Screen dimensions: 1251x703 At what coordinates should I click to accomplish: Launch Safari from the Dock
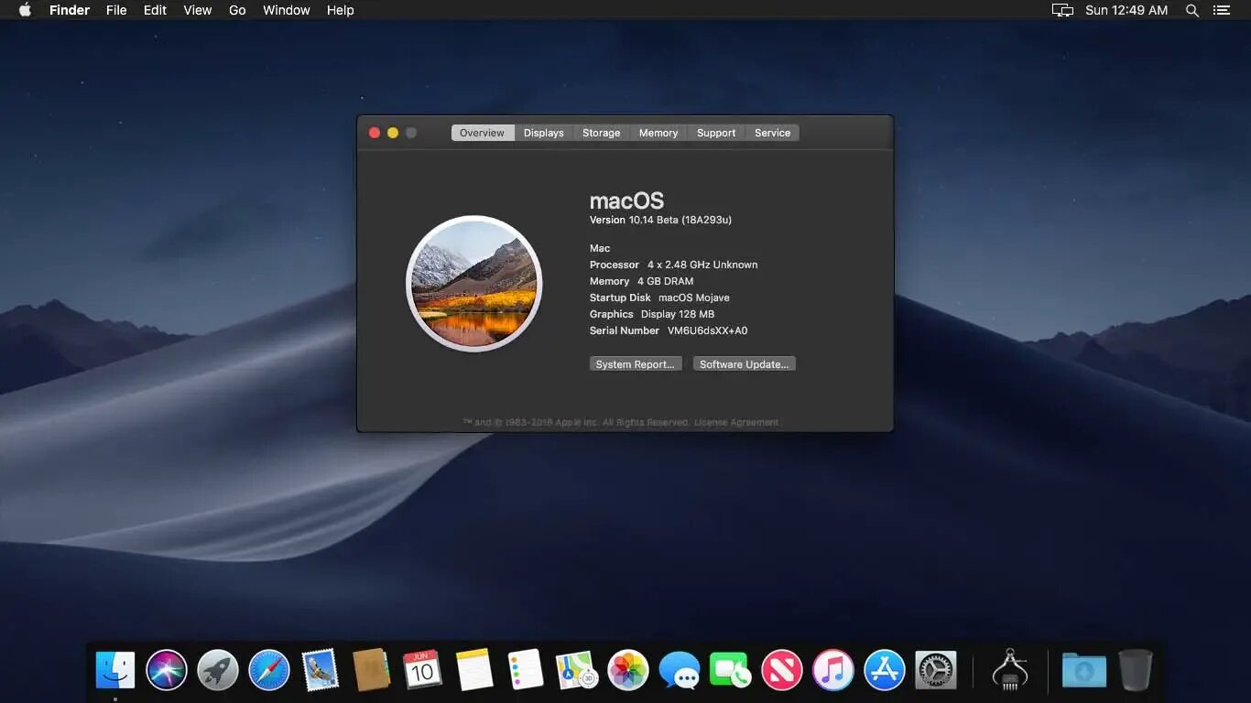(269, 670)
